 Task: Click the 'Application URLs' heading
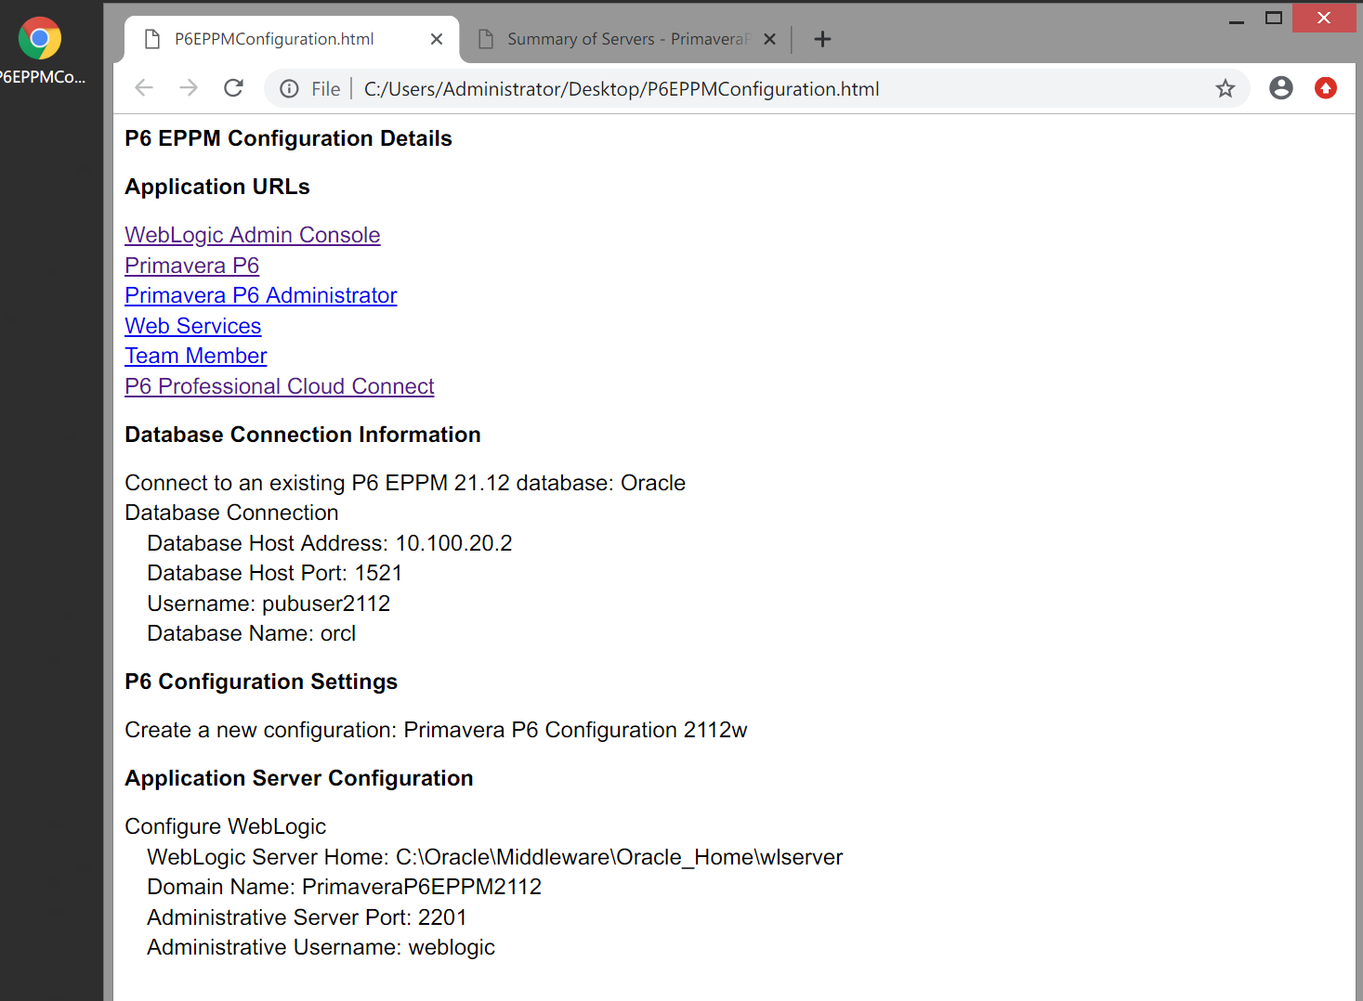click(x=217, y=187)
